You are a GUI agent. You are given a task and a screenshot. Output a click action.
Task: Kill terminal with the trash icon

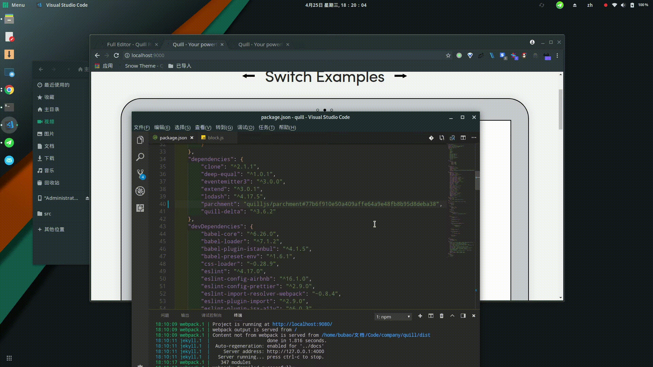(441, 316)
